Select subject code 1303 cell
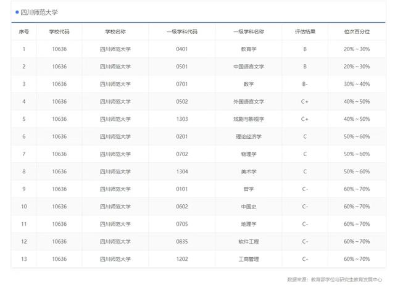 182,119
